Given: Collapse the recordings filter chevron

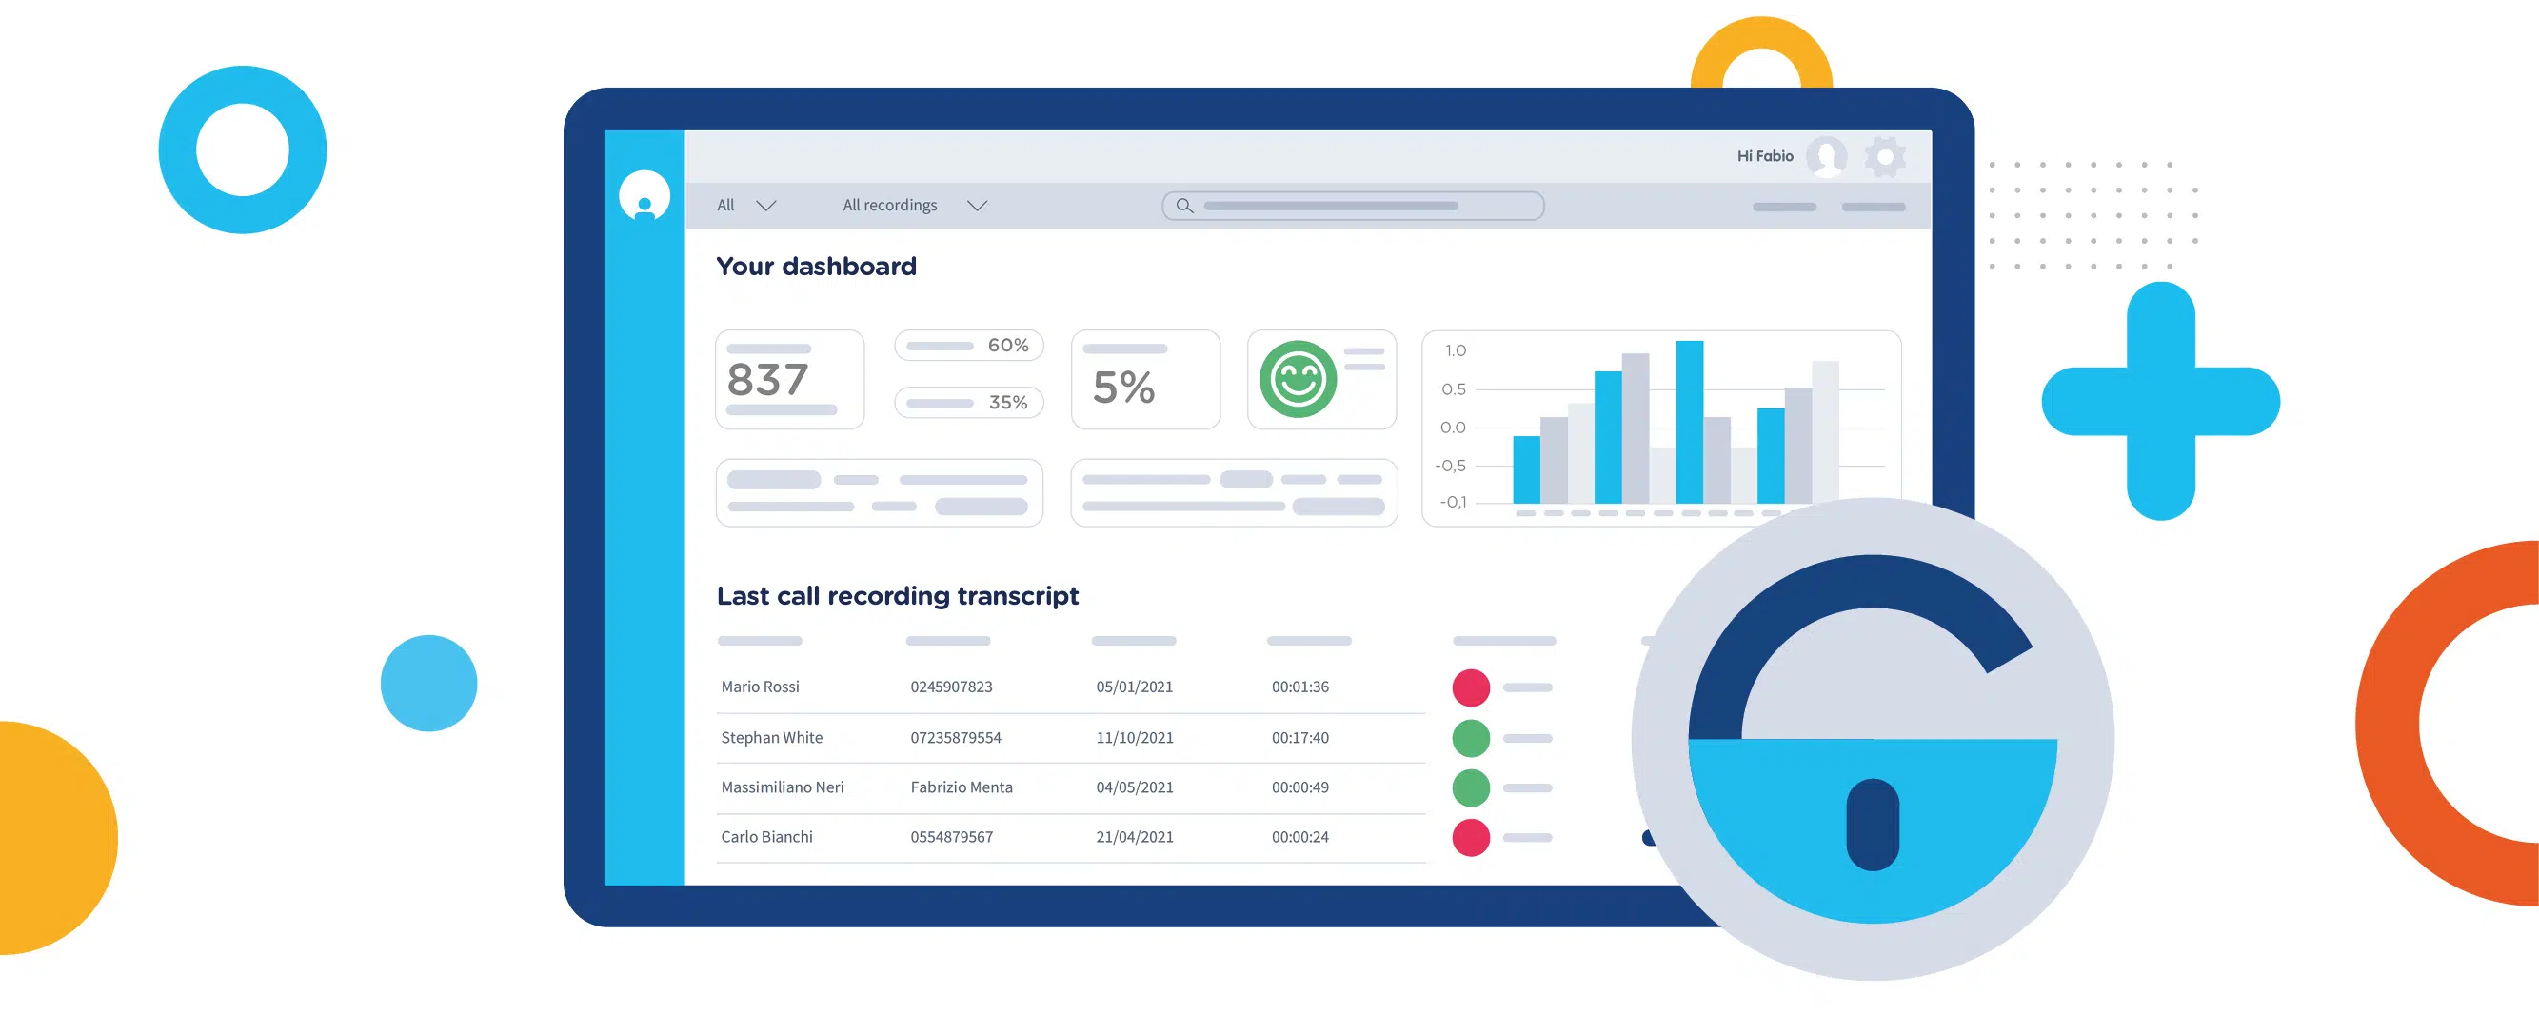Looking at the screenshot, I should (977, 206).
